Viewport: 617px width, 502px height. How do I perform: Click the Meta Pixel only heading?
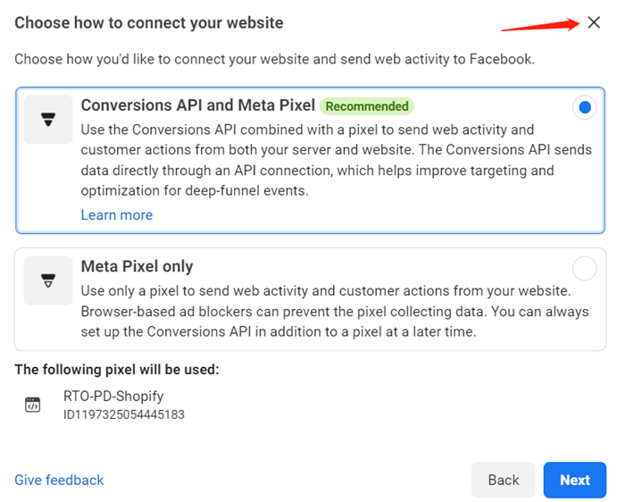click(137, 266)
